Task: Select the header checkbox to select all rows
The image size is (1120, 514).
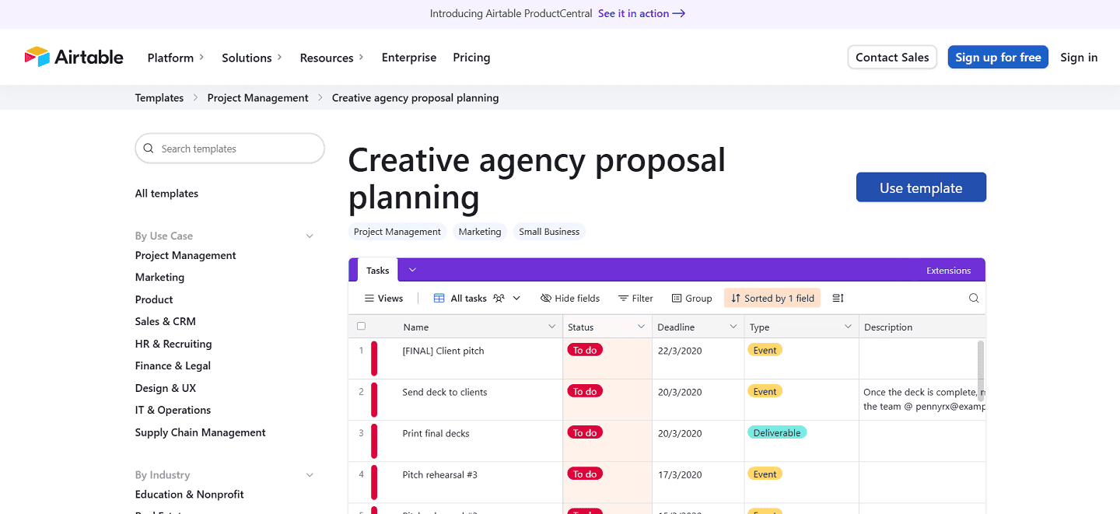Action: tap(361, 326)
